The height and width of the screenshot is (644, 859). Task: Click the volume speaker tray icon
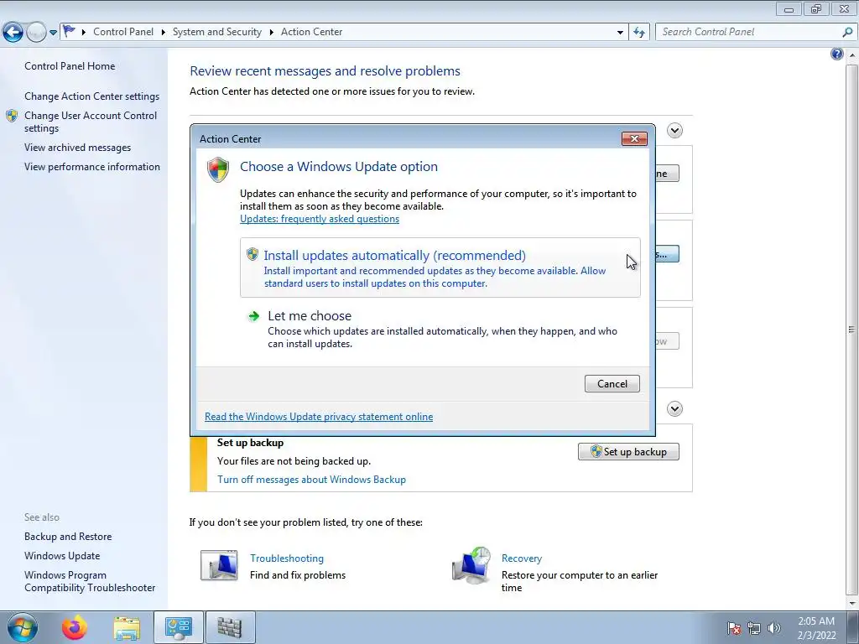pos(774,628)
